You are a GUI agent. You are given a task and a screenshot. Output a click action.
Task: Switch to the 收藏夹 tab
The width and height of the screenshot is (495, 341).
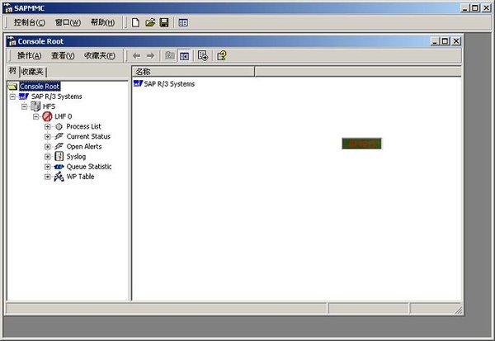[x=33, y=72]
